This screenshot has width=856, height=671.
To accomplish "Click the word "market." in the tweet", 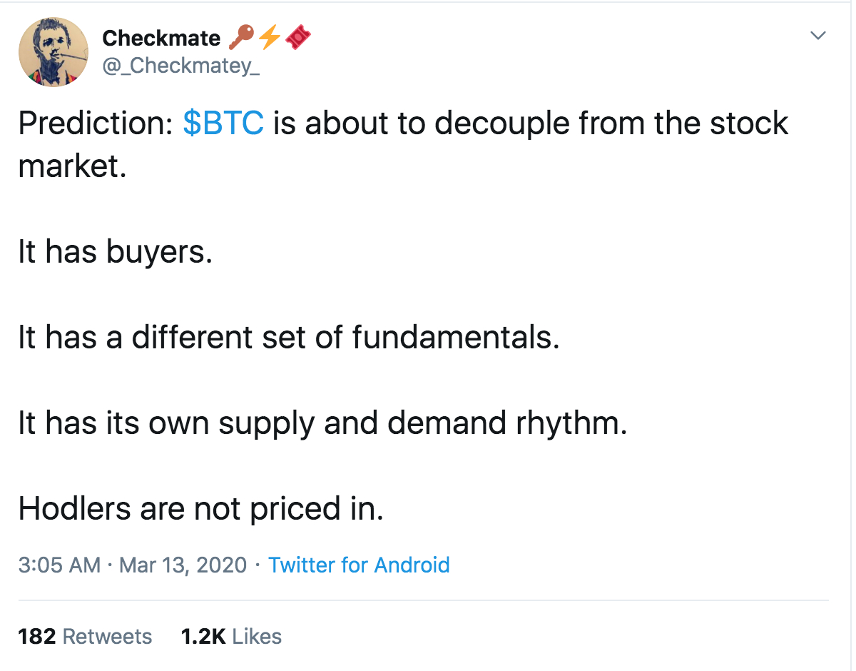I will [x=72, y=166].
